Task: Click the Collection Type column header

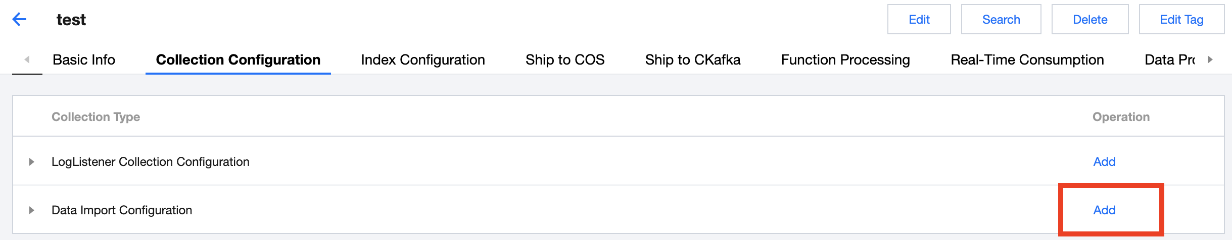Action: (x=96, y=117)
